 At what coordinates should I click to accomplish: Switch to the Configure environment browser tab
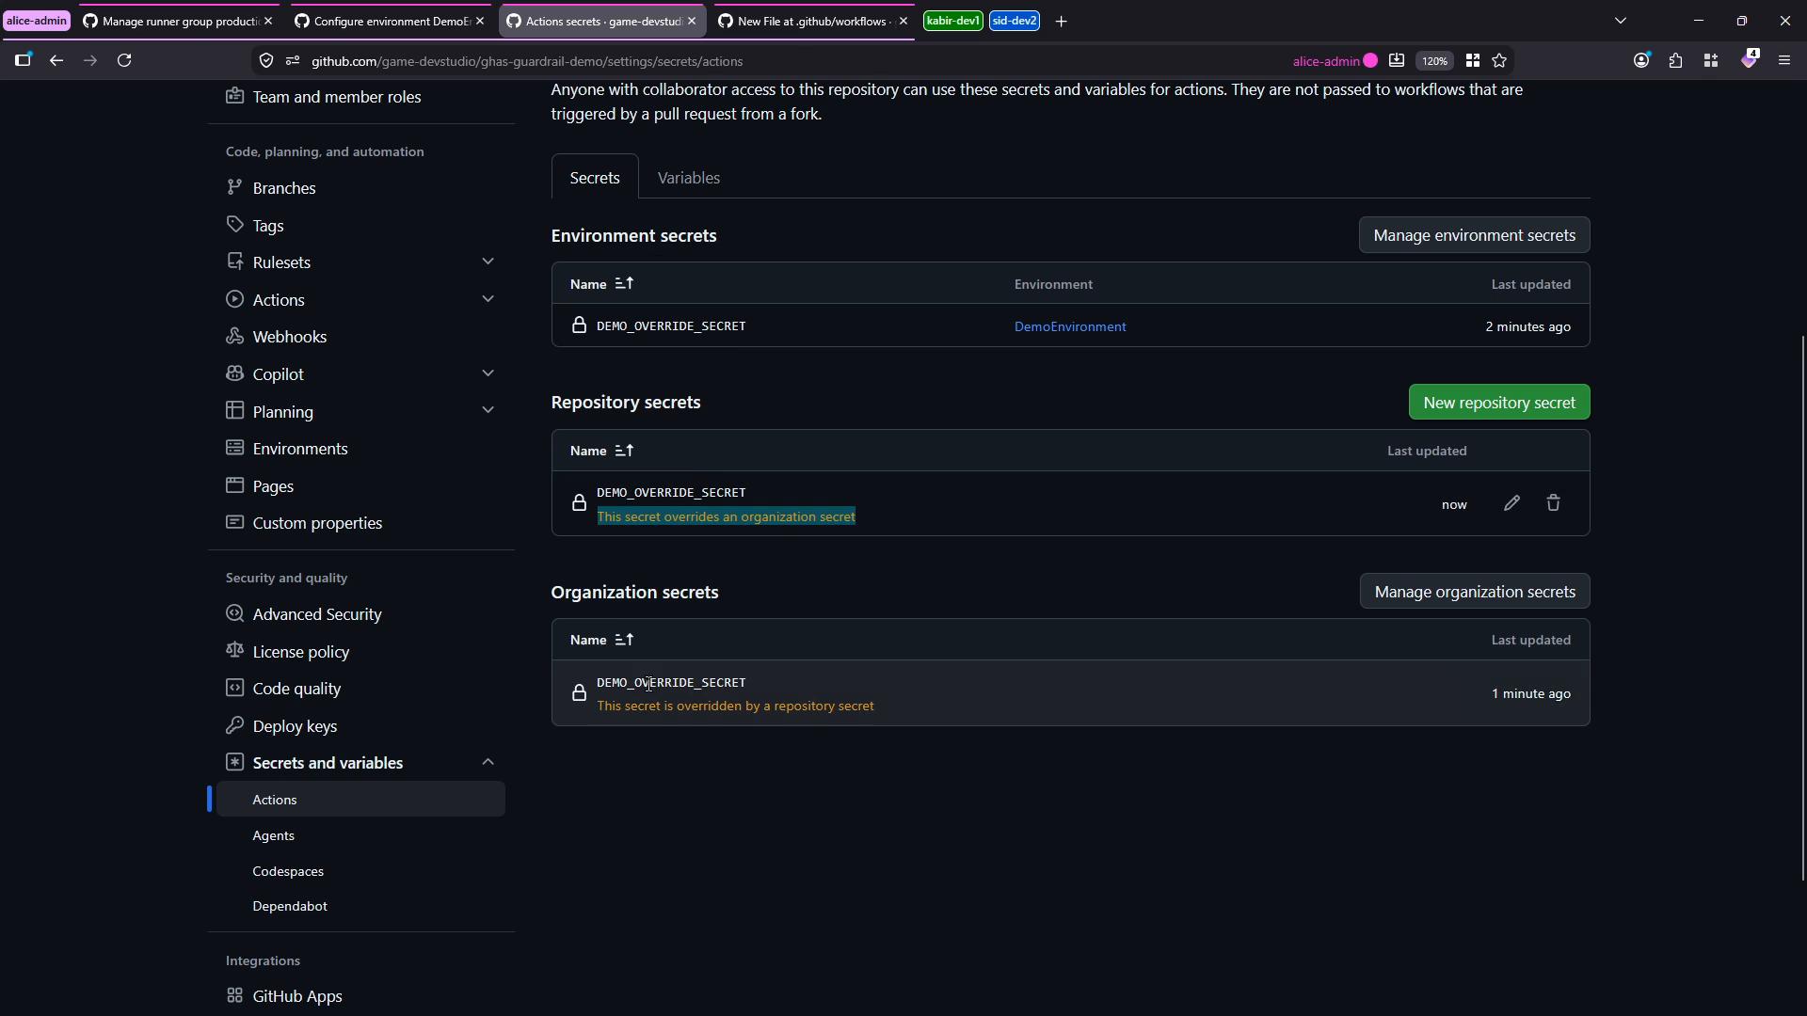coord(389,21)
